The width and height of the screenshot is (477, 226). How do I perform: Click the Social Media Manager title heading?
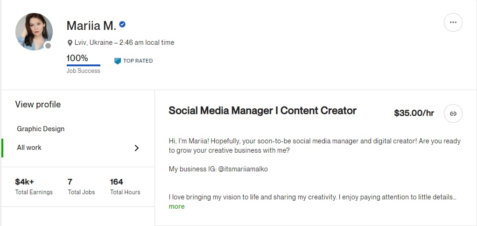point(262,111)
